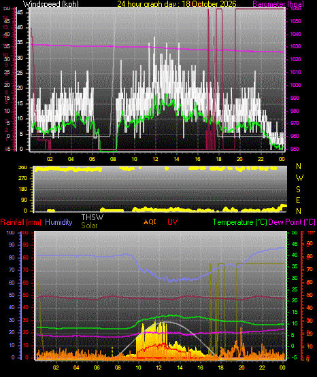Click the '980' barometer axis value
Viewport: 317px width, 377px height.
[x=295, y=111]
